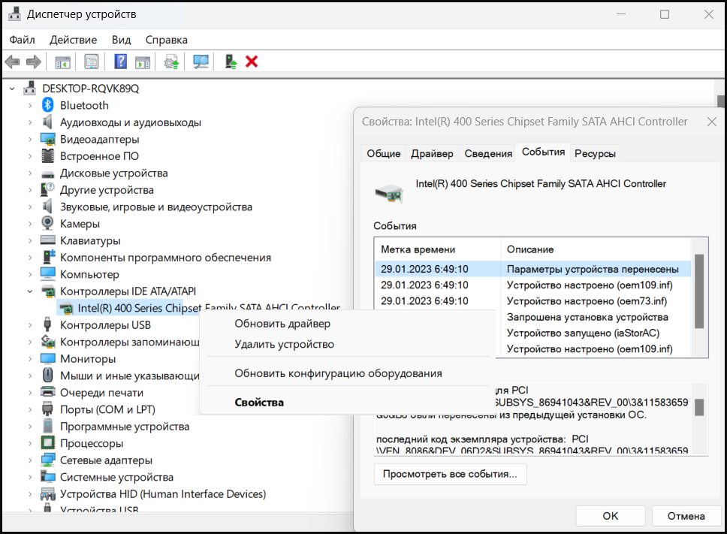Click the Дисковые устройства drive icon

point(48,175)
